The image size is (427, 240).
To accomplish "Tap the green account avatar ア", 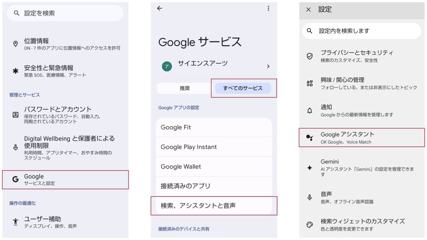I will click(x=167, y=66).
